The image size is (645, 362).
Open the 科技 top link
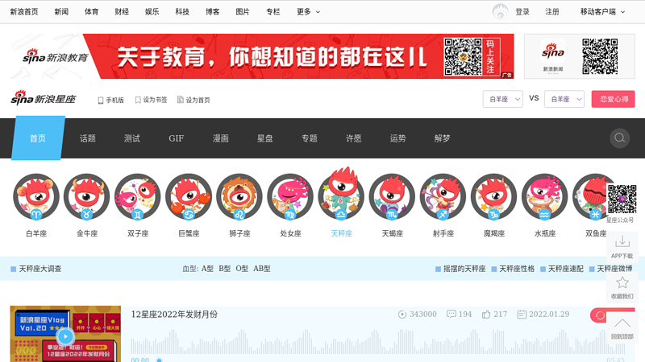pos(182,12)
